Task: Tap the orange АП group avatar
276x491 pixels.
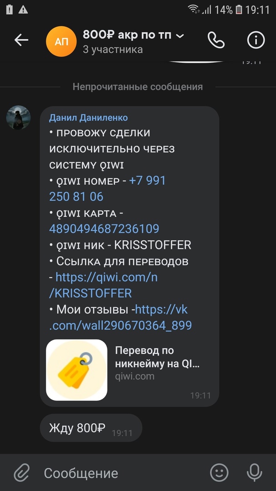Action: coord(61,42)
